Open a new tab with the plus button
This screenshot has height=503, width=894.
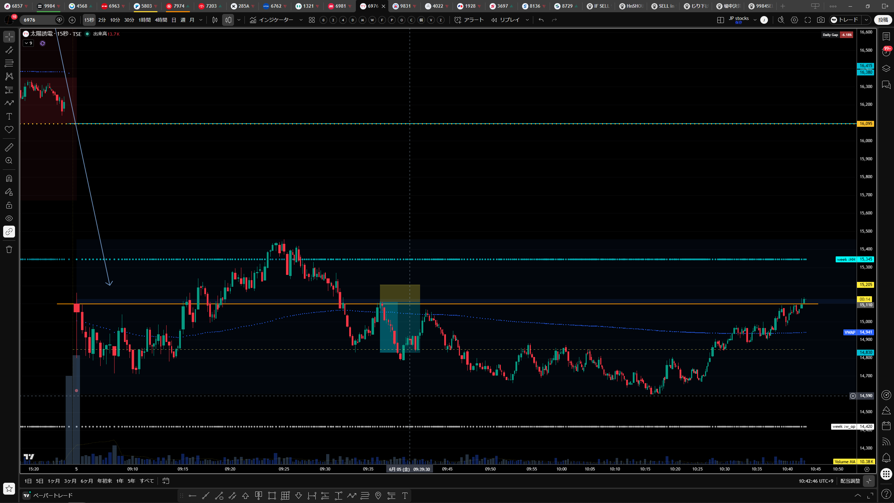[x=783, y=6]
